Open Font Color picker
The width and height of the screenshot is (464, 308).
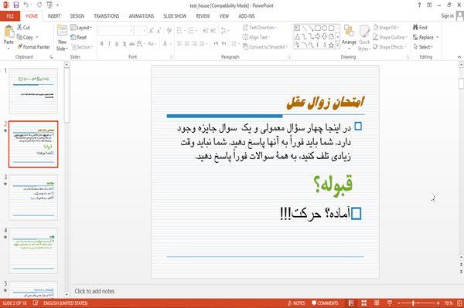[x=167, y=44]
